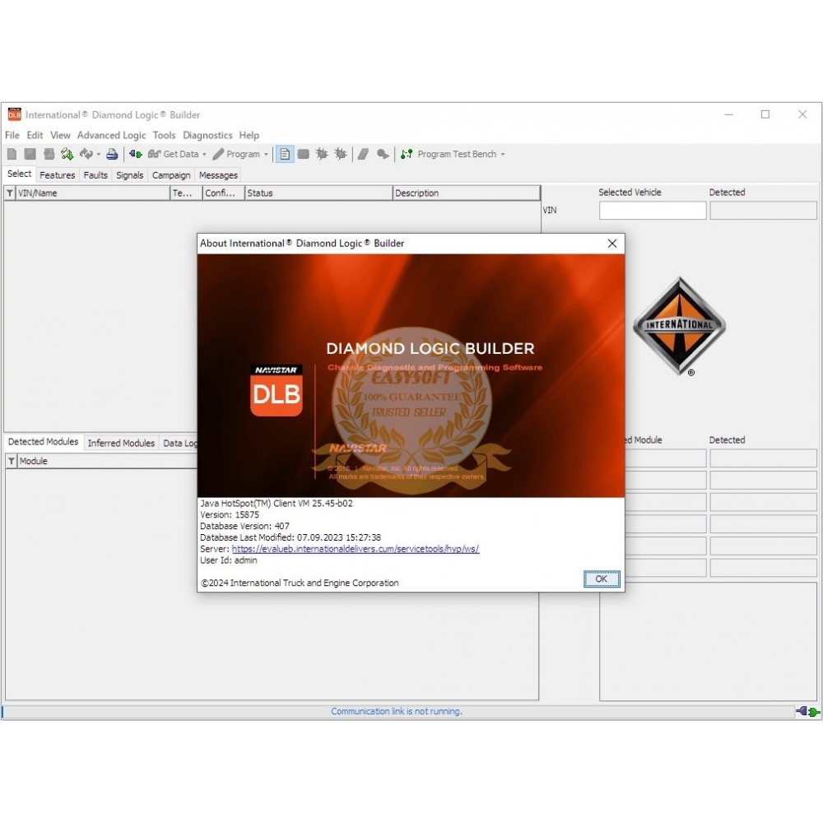Open the Help menu
The image size is (823, 823).
[249, 136]
